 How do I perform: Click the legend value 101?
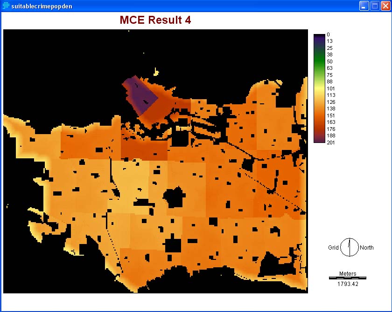coord(330,88)
